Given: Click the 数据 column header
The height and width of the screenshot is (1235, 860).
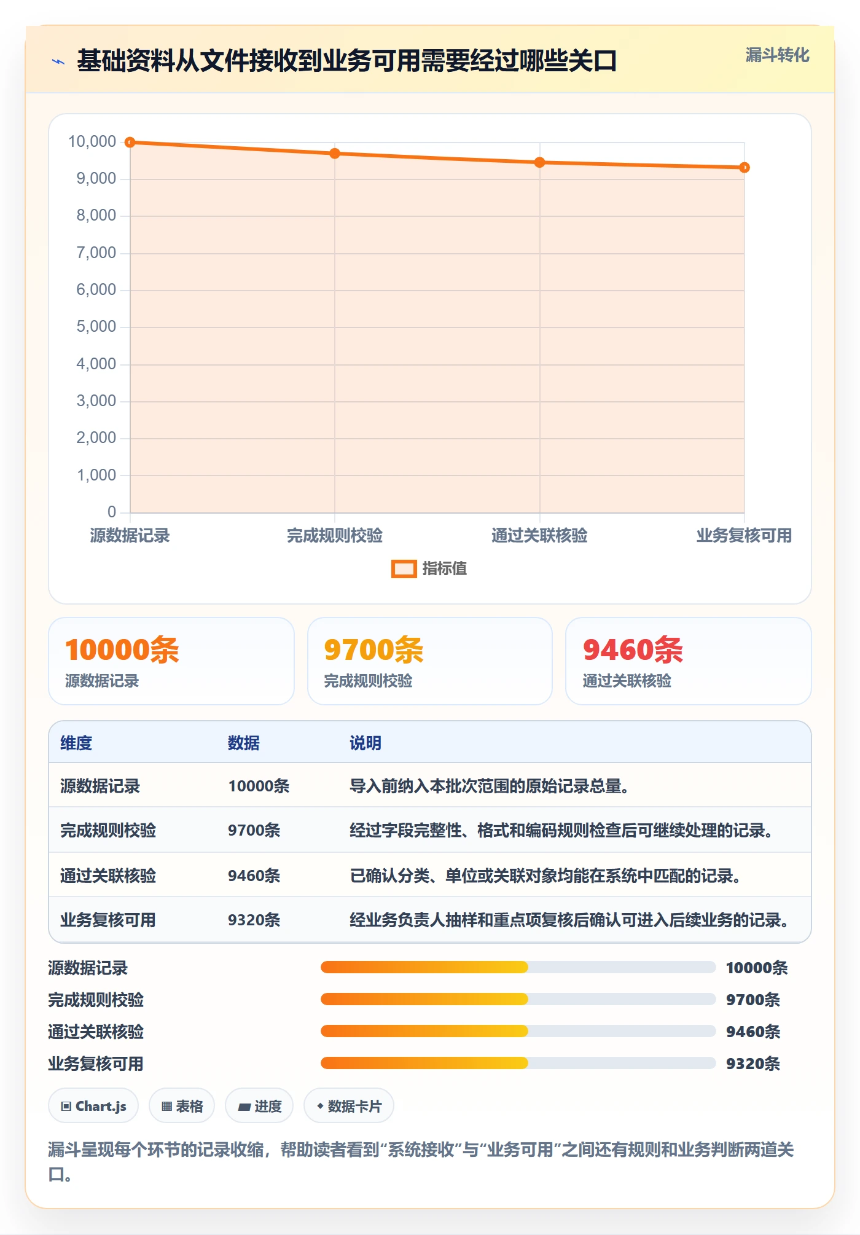Looking at the screenshot, I should [244, 743].
